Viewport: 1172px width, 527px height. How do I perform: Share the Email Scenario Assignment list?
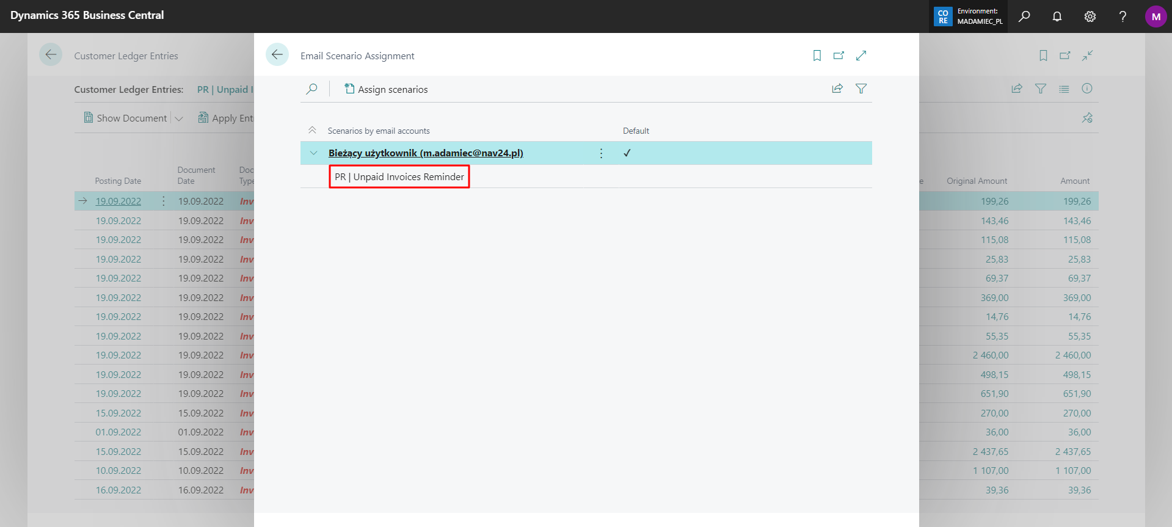837,89
